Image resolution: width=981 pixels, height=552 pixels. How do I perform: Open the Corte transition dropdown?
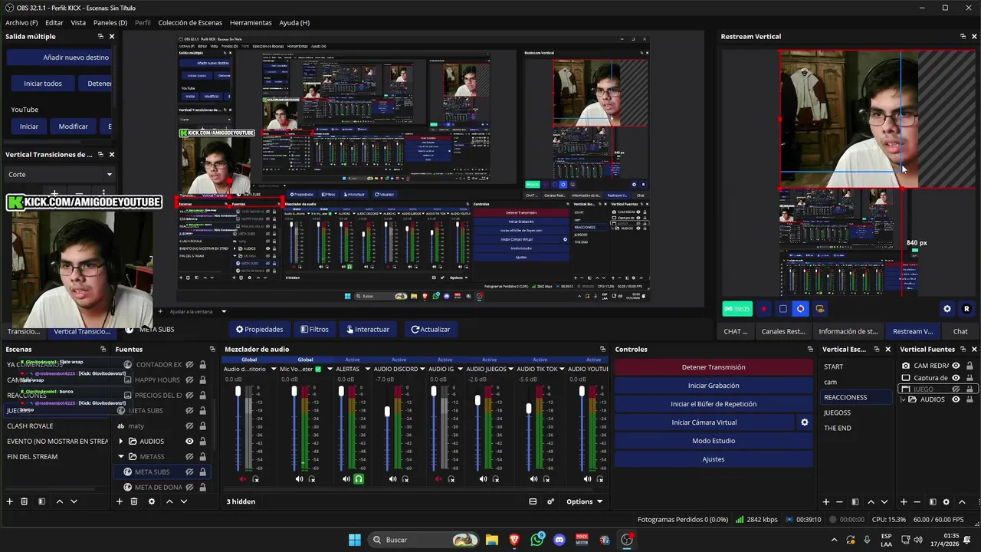[60, 175]
